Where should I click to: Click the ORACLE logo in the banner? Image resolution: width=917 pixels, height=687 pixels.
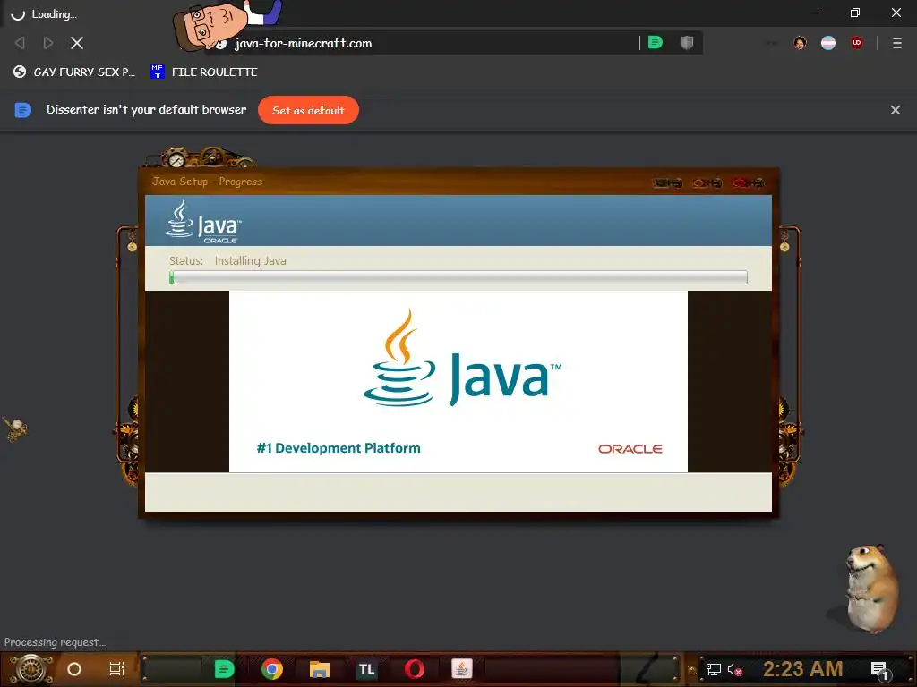[x=630, y=449]
